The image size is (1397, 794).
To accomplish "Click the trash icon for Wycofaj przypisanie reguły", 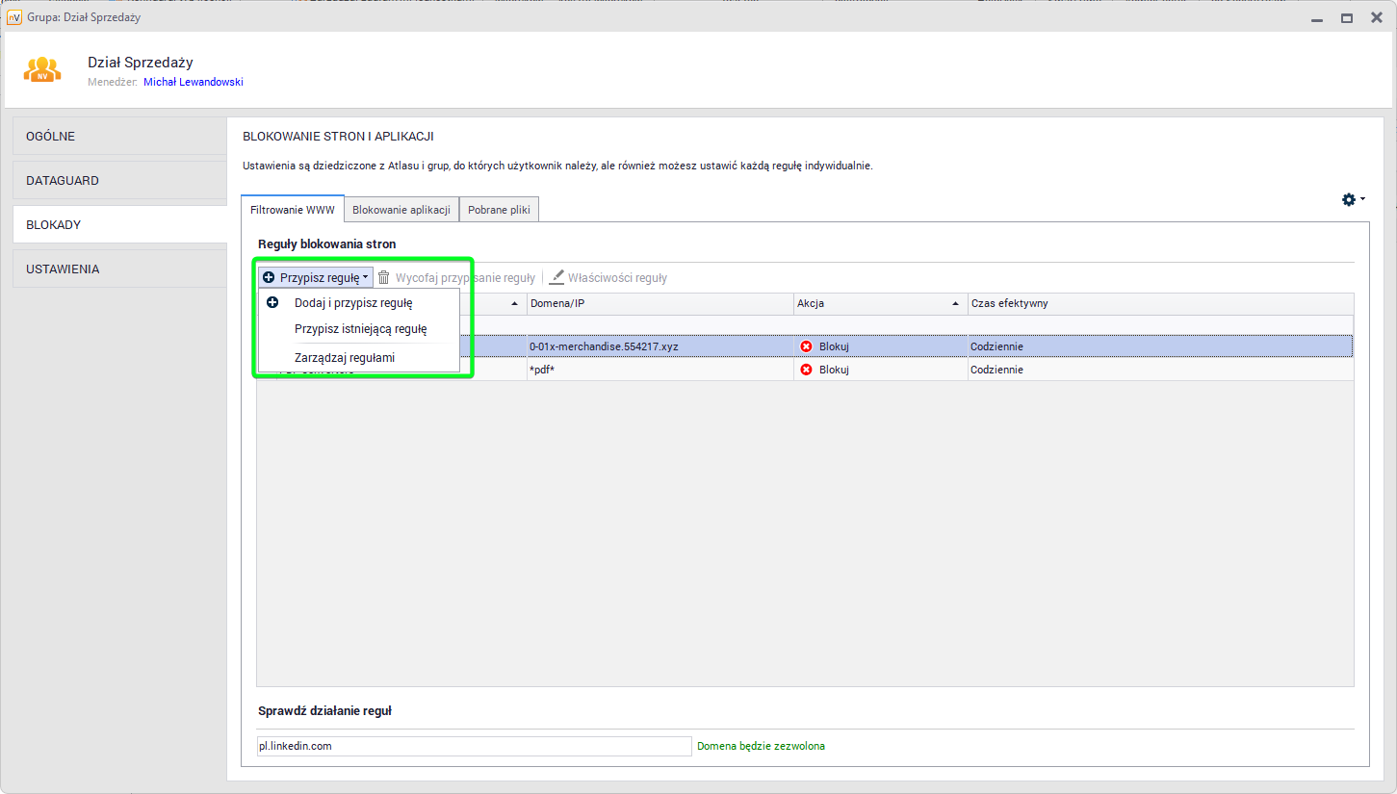I will 384,277.
